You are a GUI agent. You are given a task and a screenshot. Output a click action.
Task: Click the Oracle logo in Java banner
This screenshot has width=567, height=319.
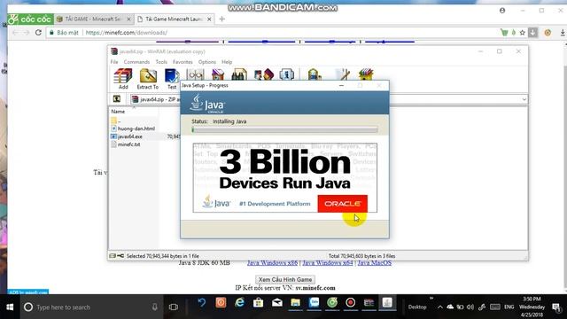(x=343, y=204)
